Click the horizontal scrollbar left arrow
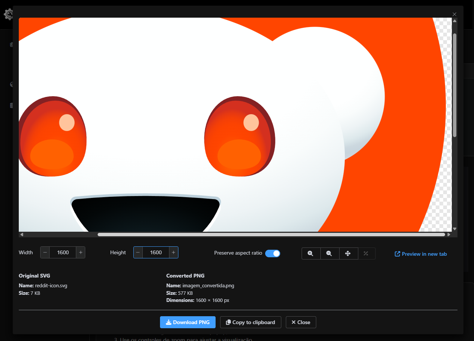Viewport: 474px width, 341px height. pyautogui.click(x=22, y=235)
